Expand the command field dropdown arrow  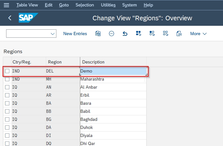click(53, 34)
